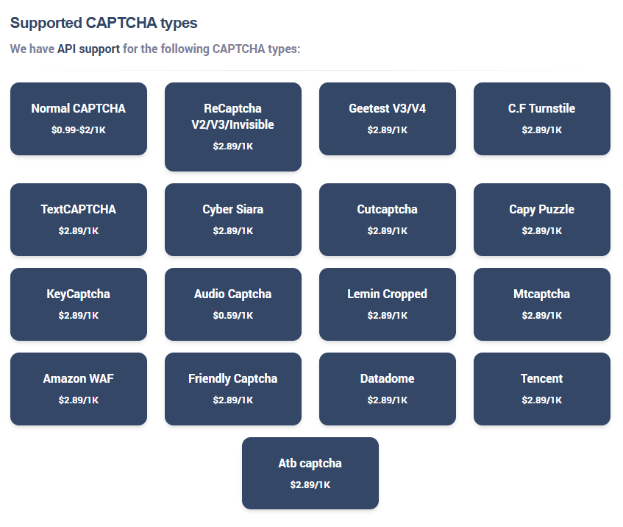Viewport: 623px width, 527px height.
Task: Follow the API support link
Action: click(88, 49)
